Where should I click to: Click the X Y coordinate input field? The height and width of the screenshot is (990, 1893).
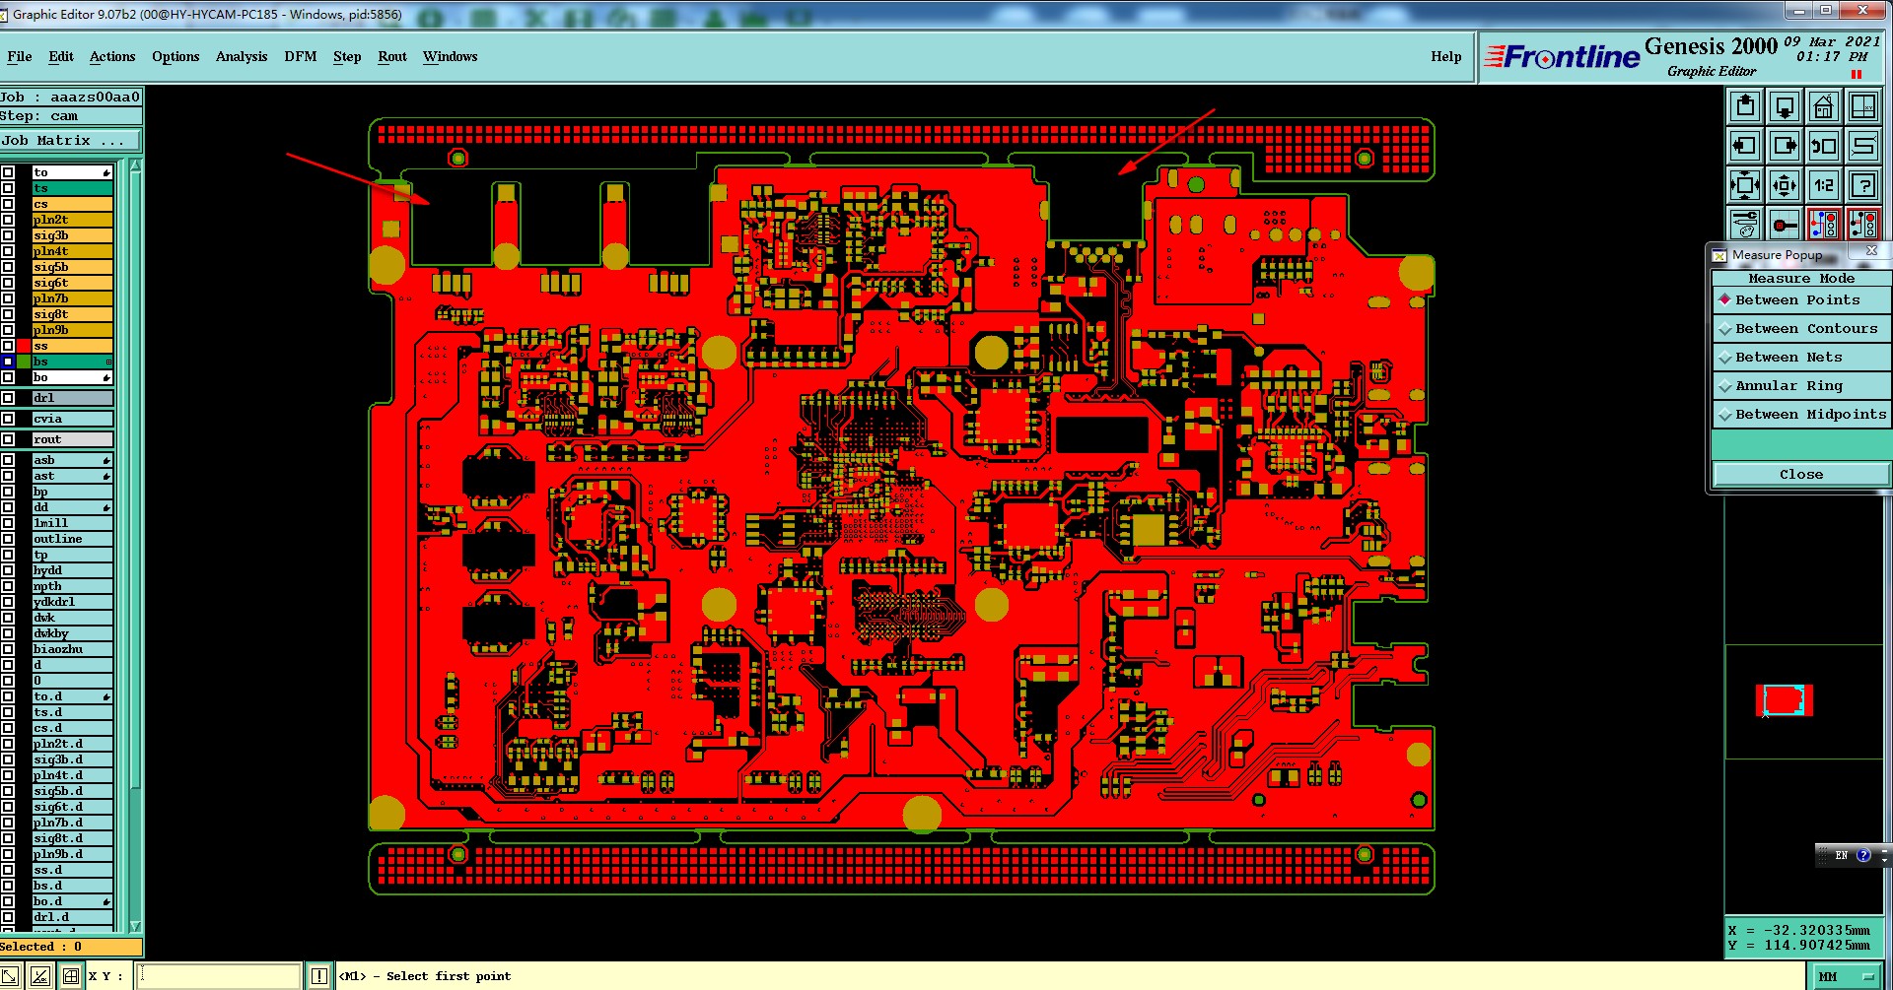coord(219,976)
